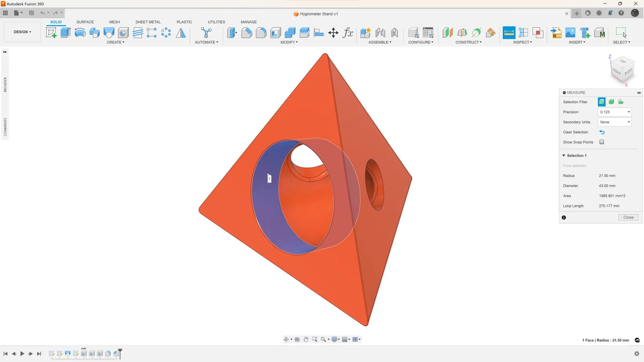Expand the Assemble menu
The width and height of the screenshot is (644, 362).
coord(380,42)
